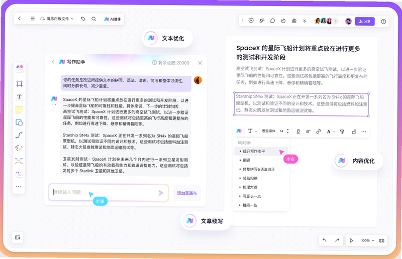
Task: Click the 添加至画布 button
Action: (x=187, y=193)
